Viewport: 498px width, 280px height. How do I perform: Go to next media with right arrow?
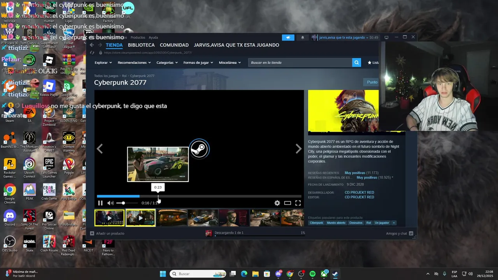298,149
